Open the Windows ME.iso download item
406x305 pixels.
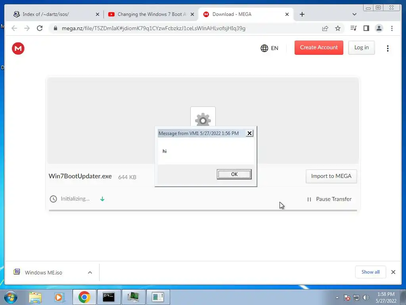coord(44,272)
